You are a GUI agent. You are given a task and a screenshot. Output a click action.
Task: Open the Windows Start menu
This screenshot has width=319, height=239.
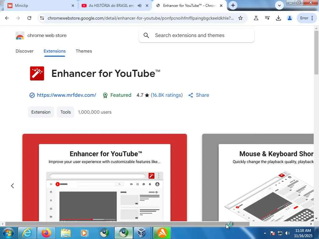click(x=8, y=233)
